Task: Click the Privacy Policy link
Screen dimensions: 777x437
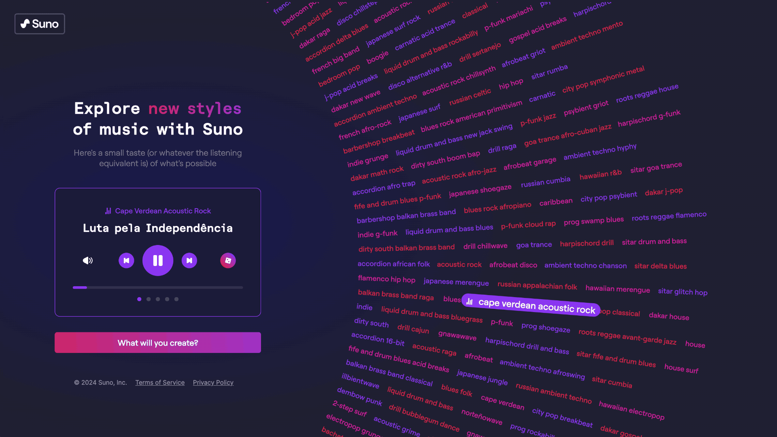Action: [x=213, y=382]
